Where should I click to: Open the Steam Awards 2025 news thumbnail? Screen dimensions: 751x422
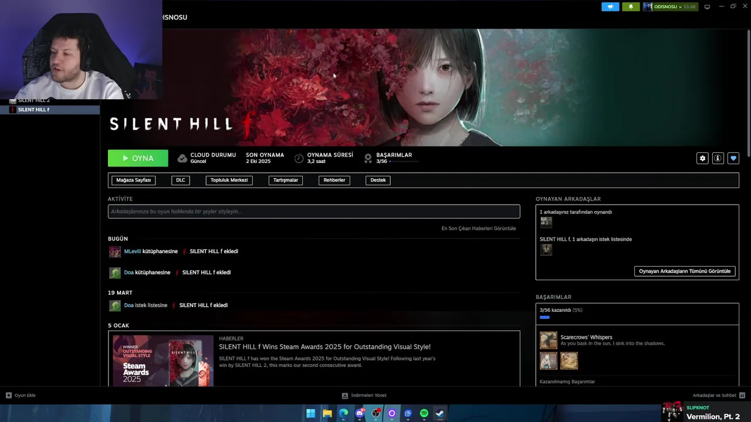(163, 360)
